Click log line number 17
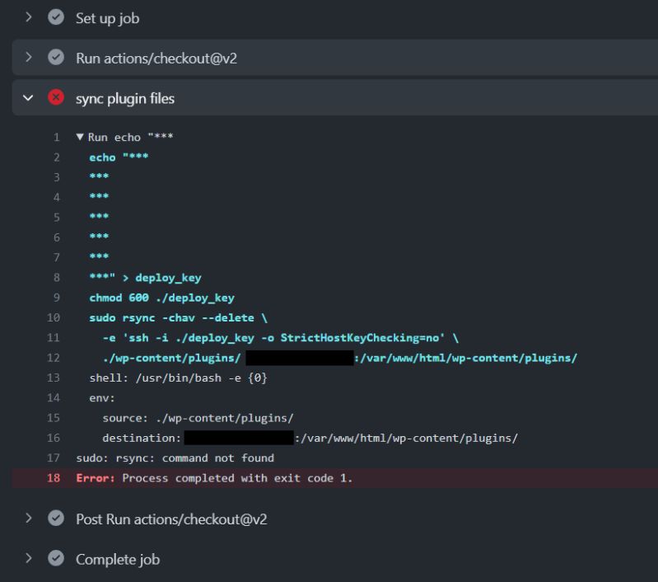Screen dimensions: 658x582 point(54,458)
